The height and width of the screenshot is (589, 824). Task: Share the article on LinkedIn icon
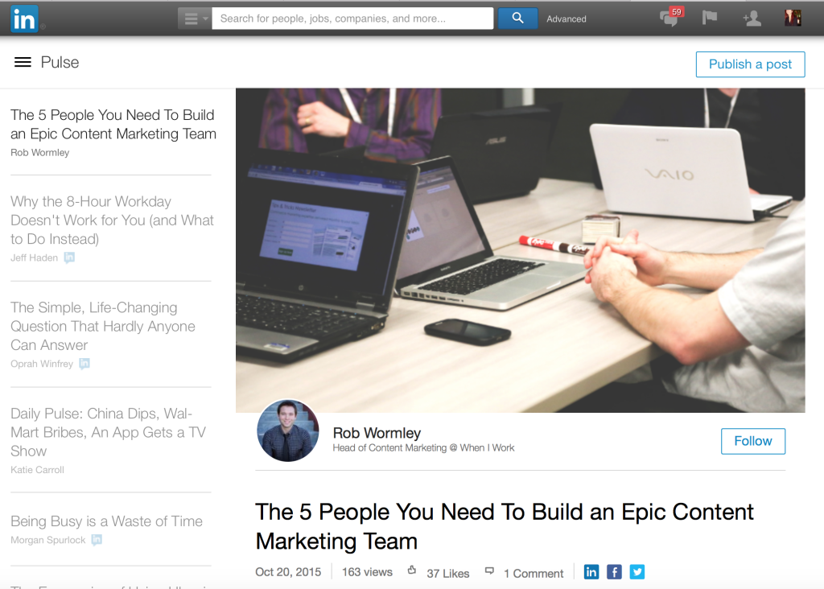[591, 571]
